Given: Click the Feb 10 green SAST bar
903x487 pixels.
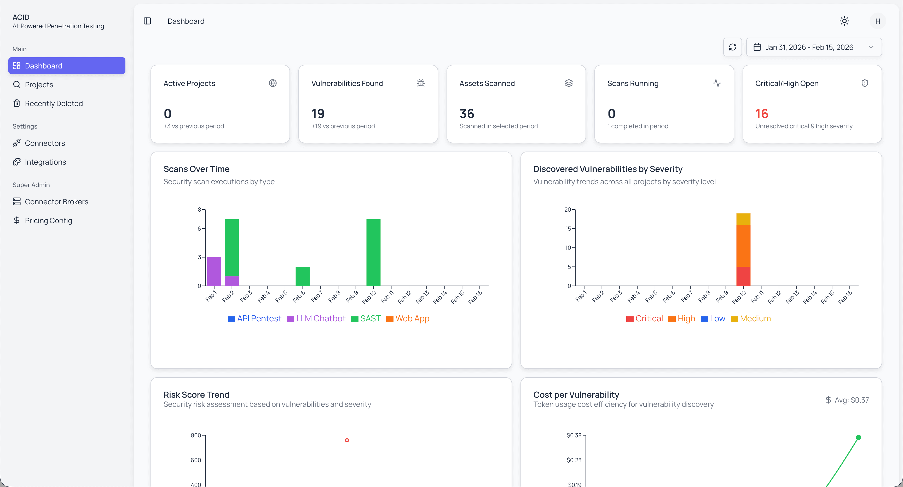Looking at the screenshot, I should tap(373, 252).
